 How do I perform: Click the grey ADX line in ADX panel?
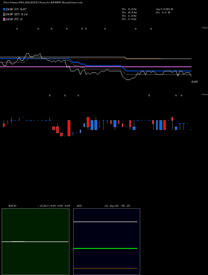(105, 222)
